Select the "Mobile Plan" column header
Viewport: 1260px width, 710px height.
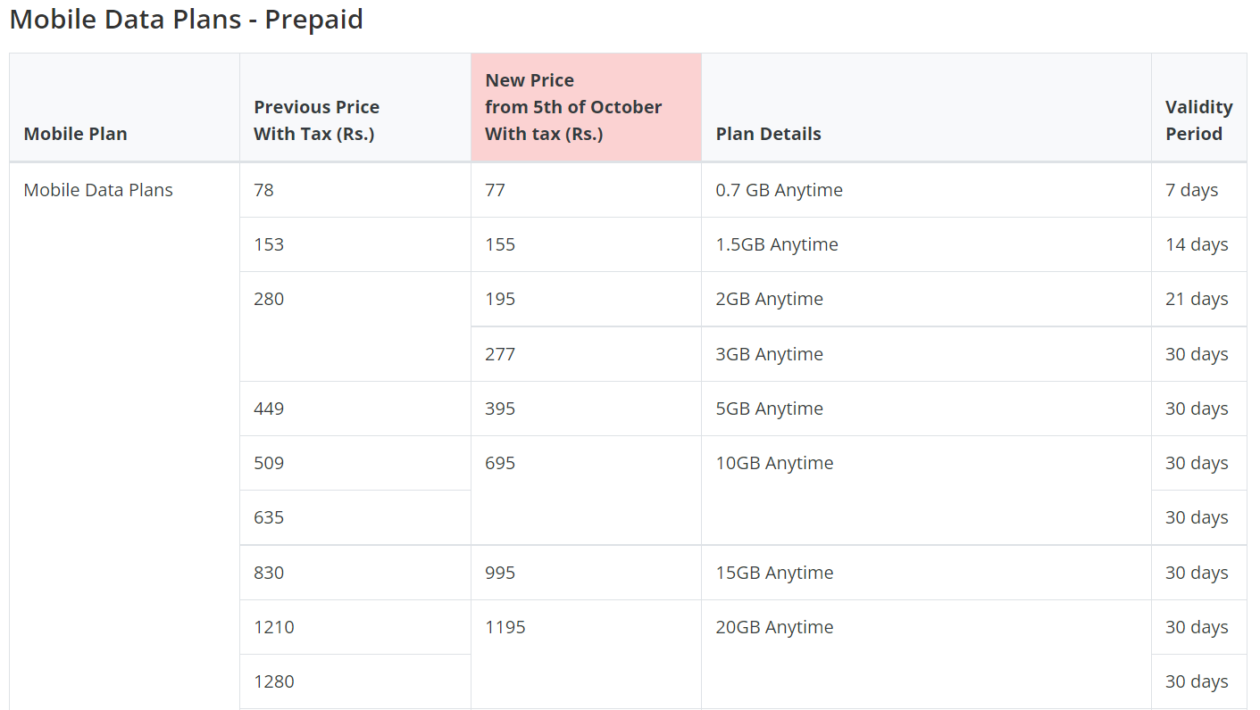[75, 134]
